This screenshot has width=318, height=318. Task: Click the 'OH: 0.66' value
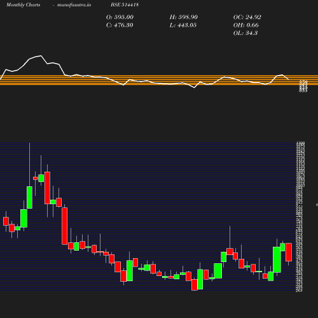(246, 25)
